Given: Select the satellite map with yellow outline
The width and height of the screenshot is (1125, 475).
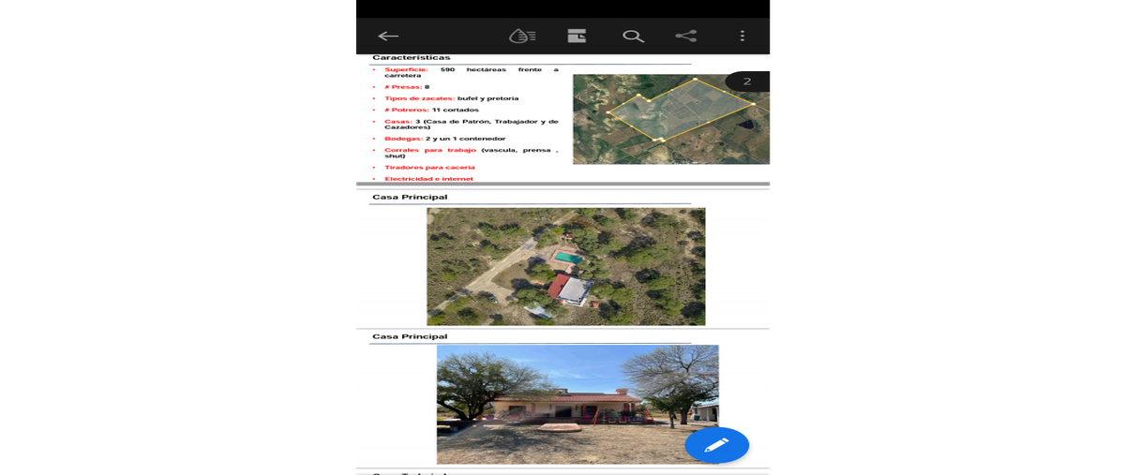Looking at the screenshot, I should coord(671,120).
